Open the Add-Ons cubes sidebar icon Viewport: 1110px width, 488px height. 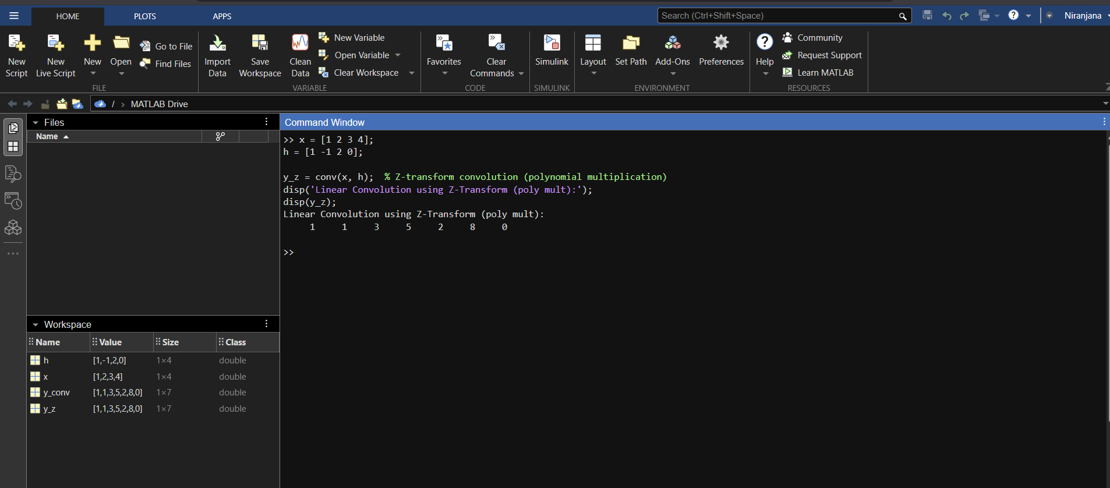(x=13, y=228)
